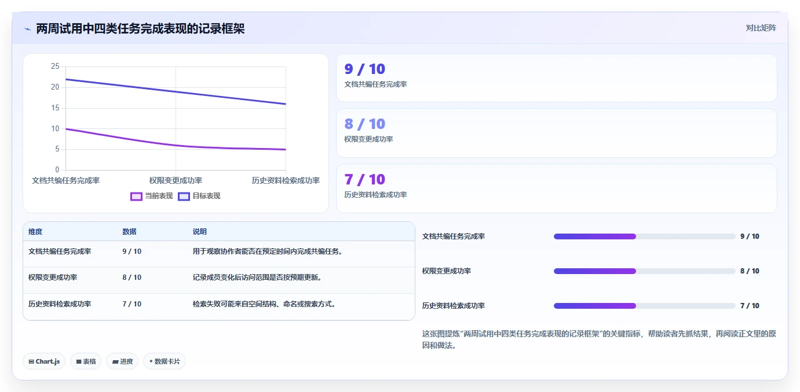The image size is (800, 392).
Task: Click the 8 / 10 table cell
Action: pos(132,278)
